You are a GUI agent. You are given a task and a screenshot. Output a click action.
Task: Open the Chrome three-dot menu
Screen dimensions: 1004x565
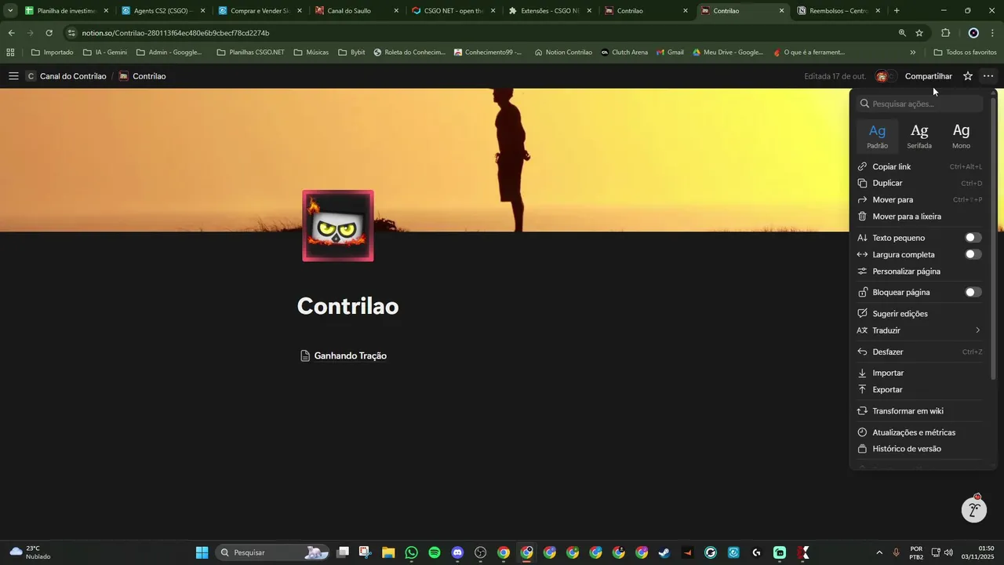[x=993, y=33]
